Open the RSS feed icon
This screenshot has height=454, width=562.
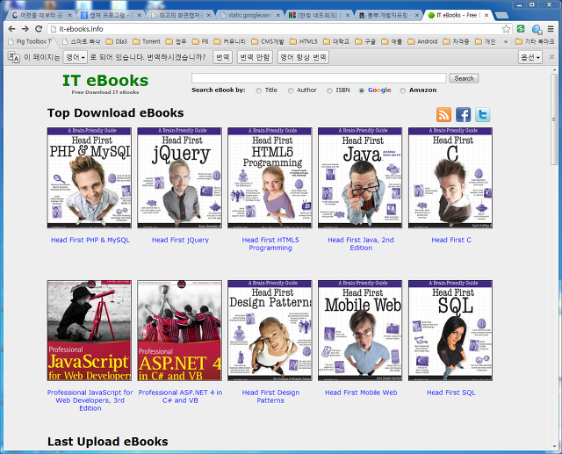(443, 115)
